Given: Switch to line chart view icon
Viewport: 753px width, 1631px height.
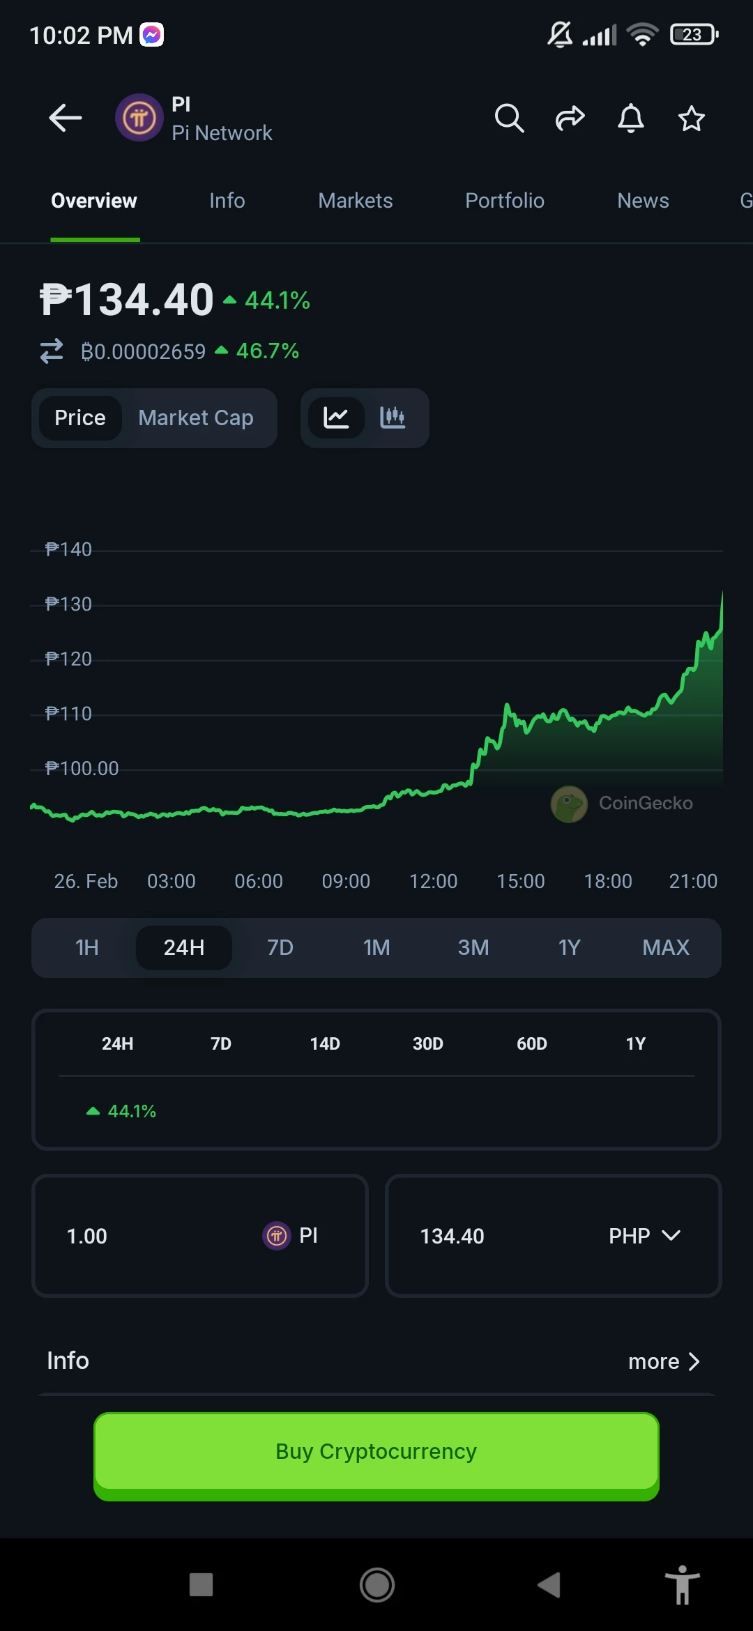Looking at the screenshot, I should 336,418.
